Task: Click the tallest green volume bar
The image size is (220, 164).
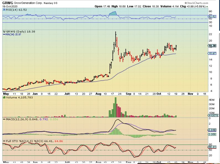Action: [116, 107]
